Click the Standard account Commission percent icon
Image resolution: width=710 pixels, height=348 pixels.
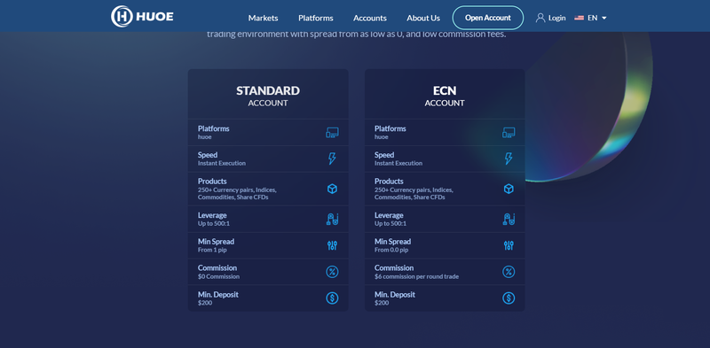coord(332,272)
